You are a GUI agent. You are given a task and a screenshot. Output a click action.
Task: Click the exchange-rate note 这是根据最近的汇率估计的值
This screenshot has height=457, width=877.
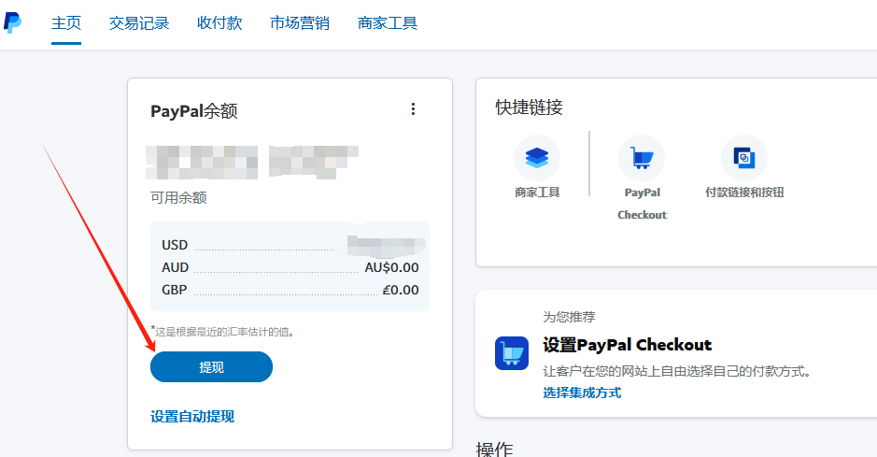pos(222,332)
